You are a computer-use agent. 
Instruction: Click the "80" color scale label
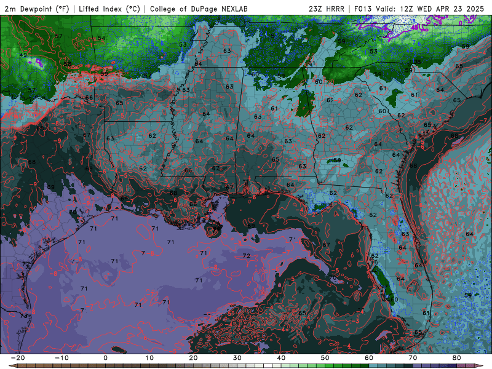[x=457, y=358]
